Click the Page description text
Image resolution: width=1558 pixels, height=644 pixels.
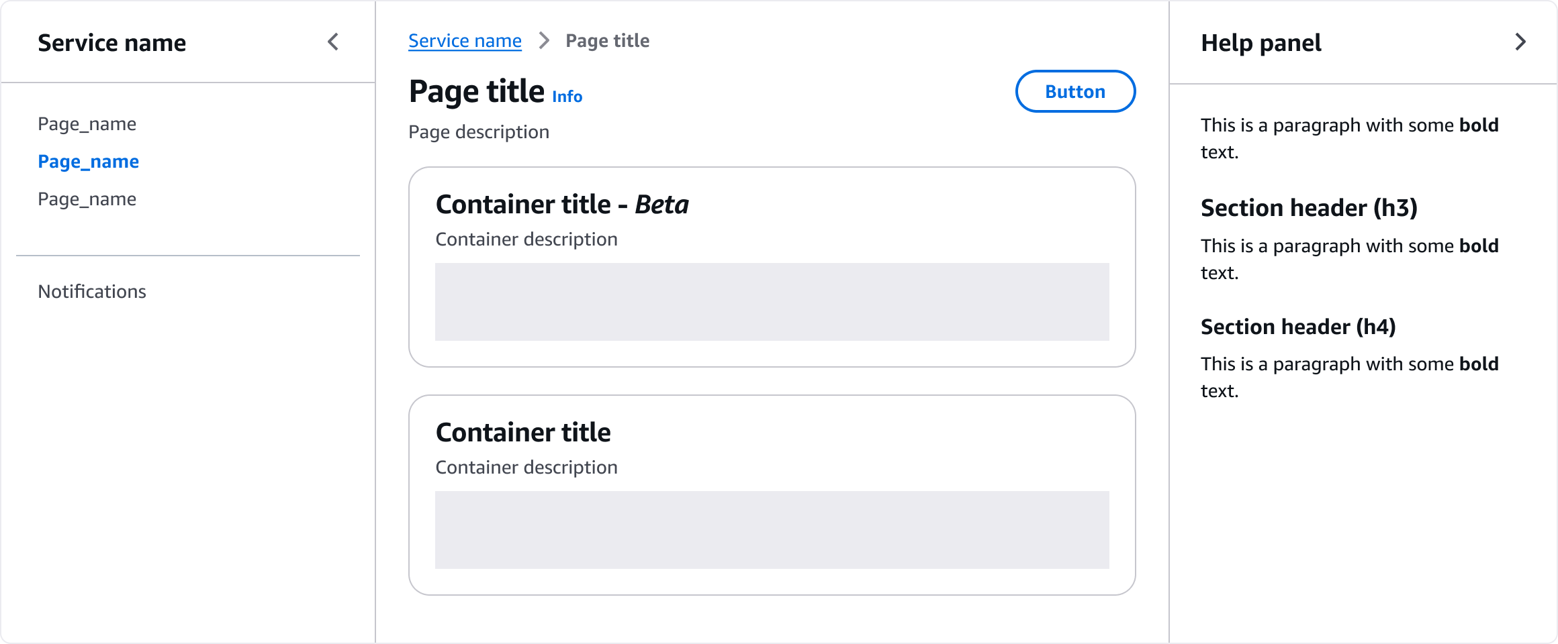click(479, 132)
